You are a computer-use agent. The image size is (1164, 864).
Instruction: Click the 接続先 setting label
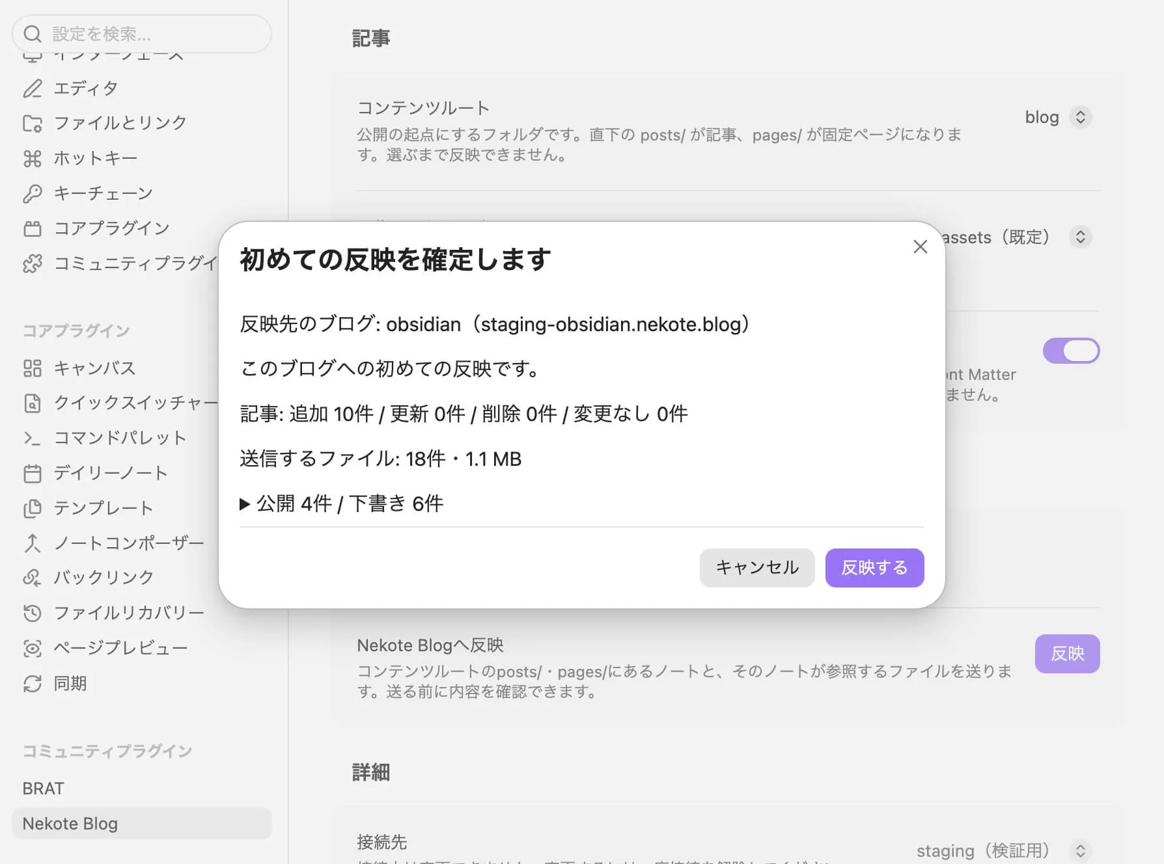pos(382,842)
